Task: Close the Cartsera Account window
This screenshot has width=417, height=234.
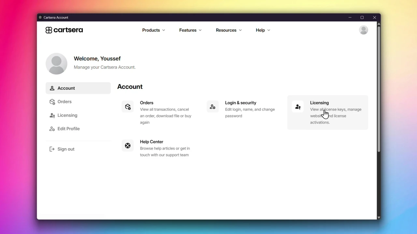Action: [374, 18]
